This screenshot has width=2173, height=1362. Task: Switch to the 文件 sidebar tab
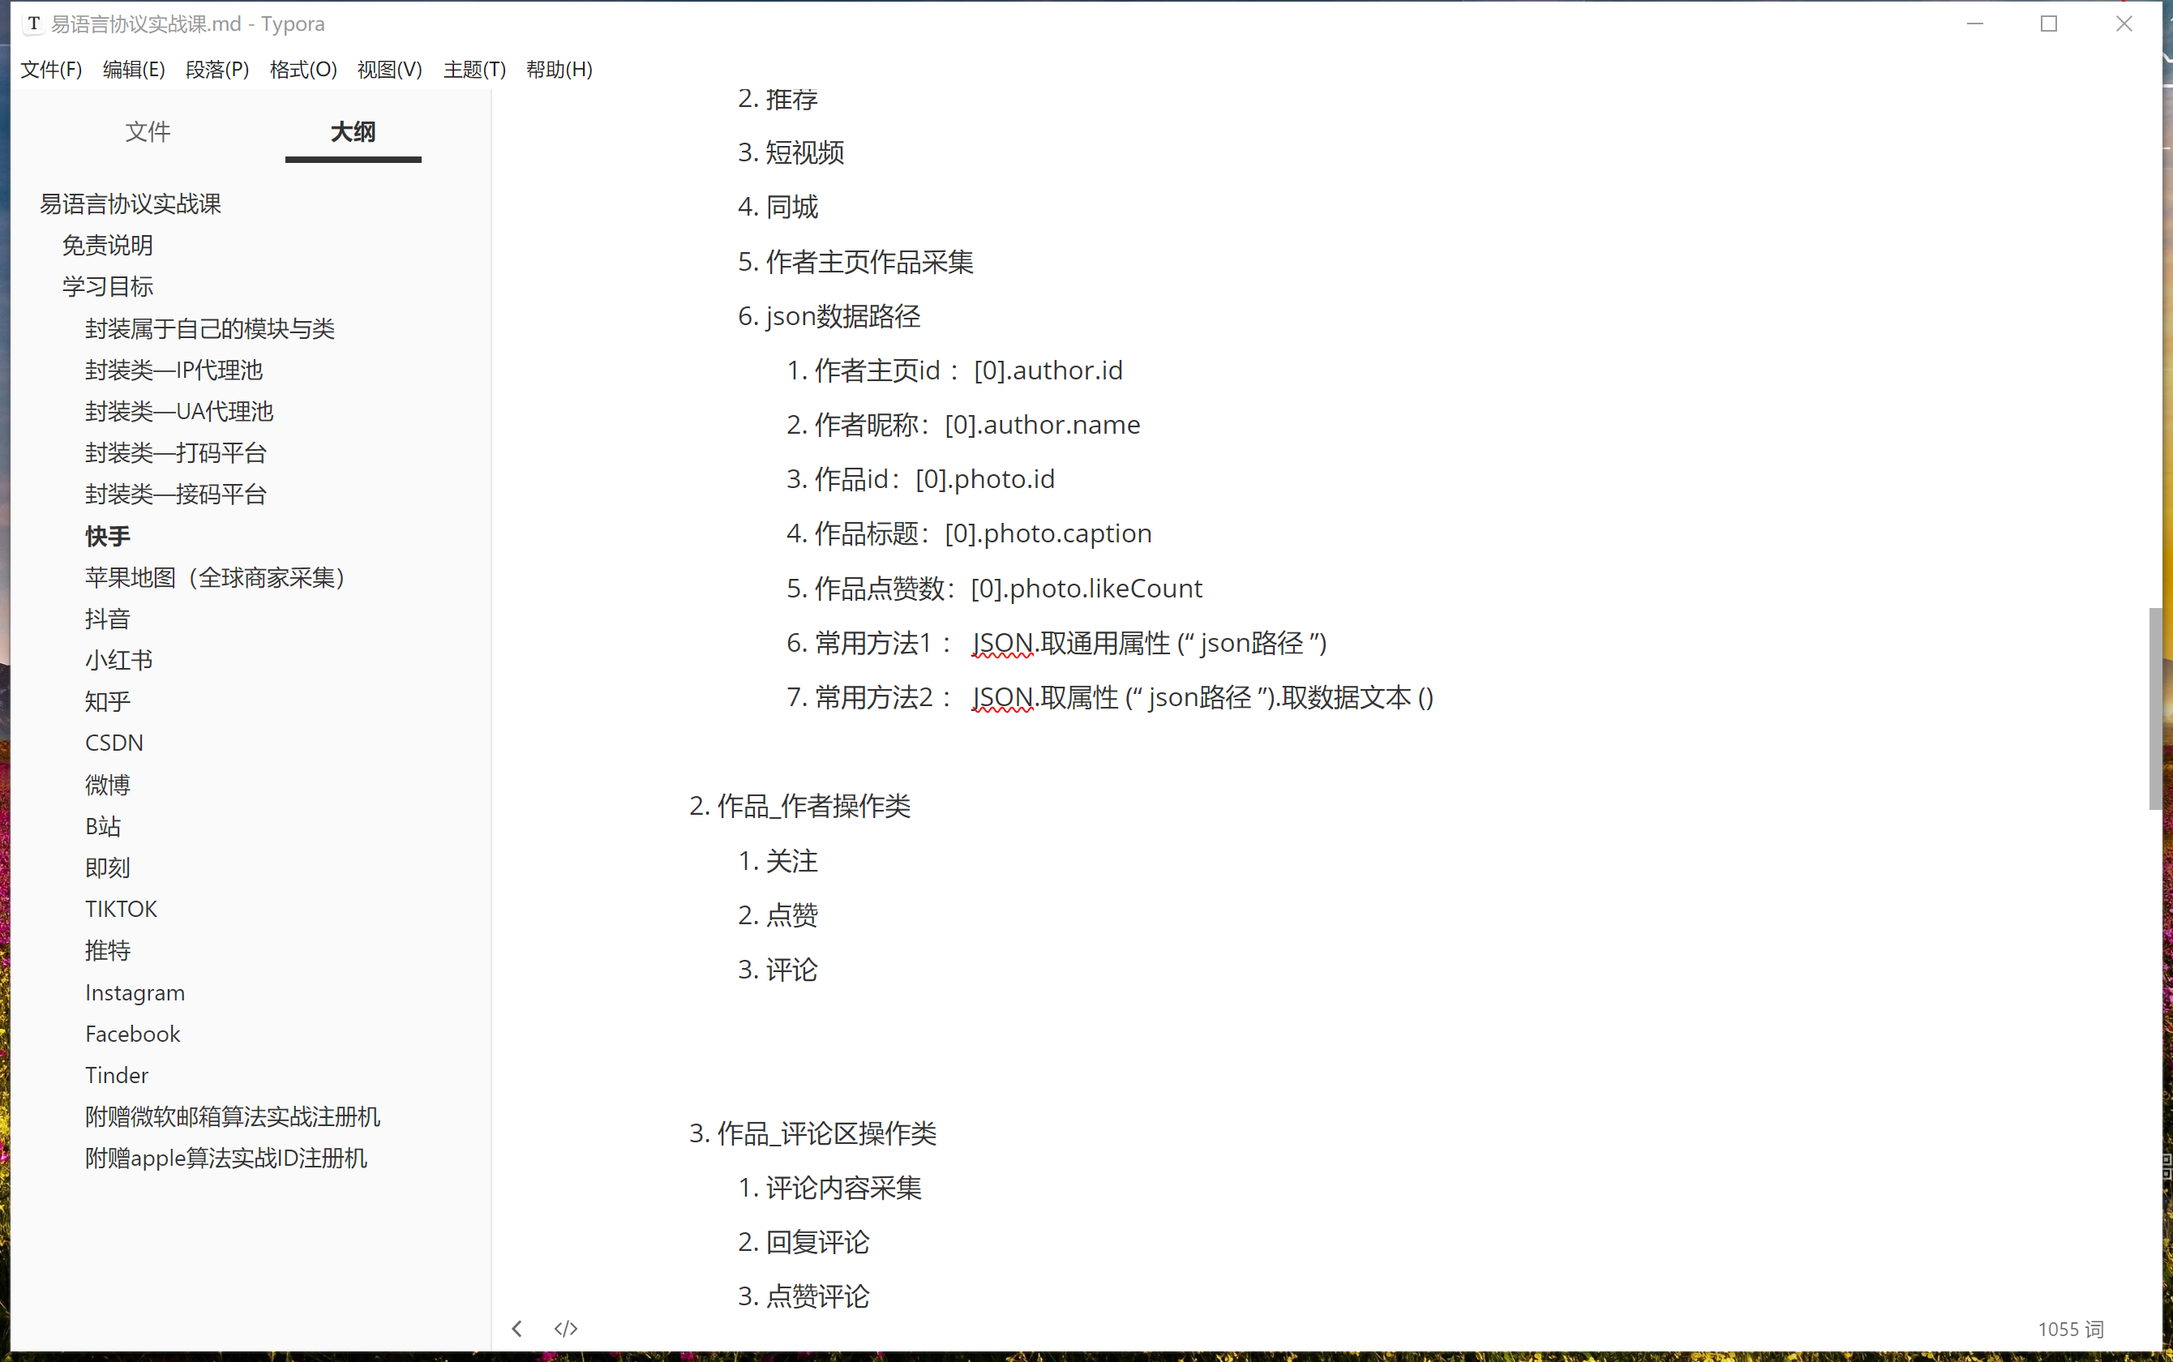(x=148, y=131)
